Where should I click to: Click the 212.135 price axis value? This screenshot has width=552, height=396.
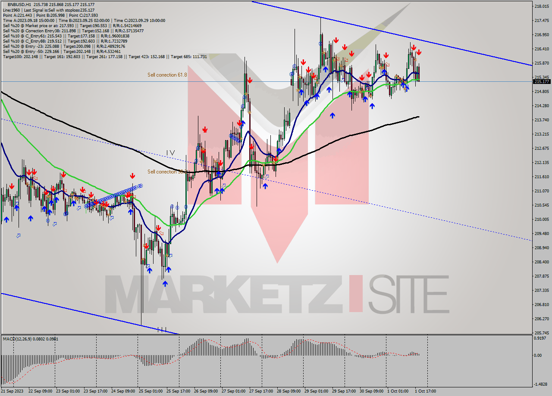[542, 163]
